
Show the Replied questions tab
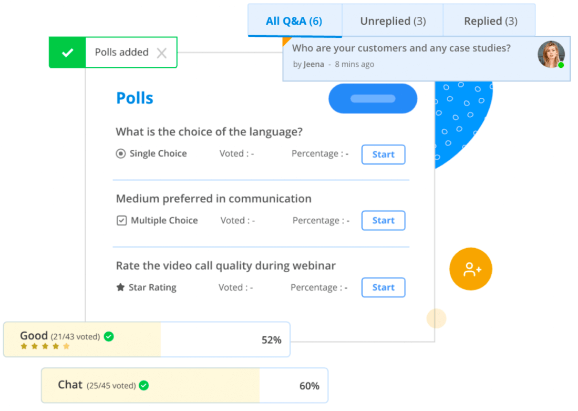point(490,21)
